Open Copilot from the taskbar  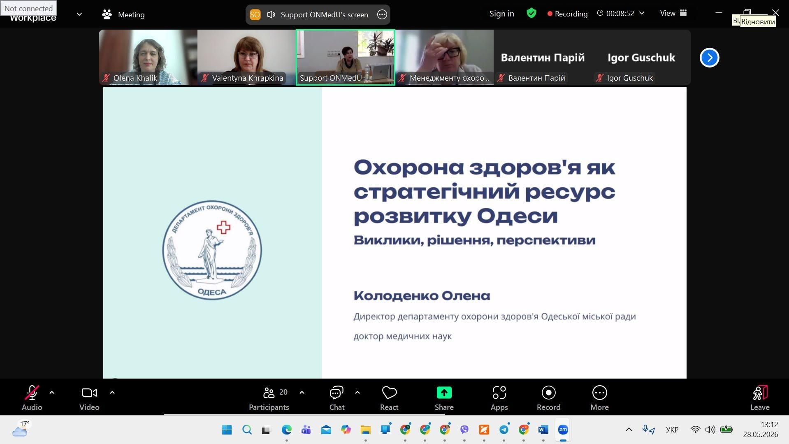click(x=346, y=430)
